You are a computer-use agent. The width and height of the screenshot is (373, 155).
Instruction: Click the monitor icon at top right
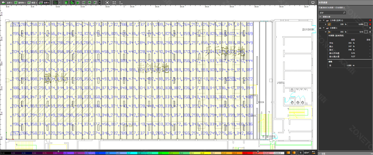coord(313,3)
